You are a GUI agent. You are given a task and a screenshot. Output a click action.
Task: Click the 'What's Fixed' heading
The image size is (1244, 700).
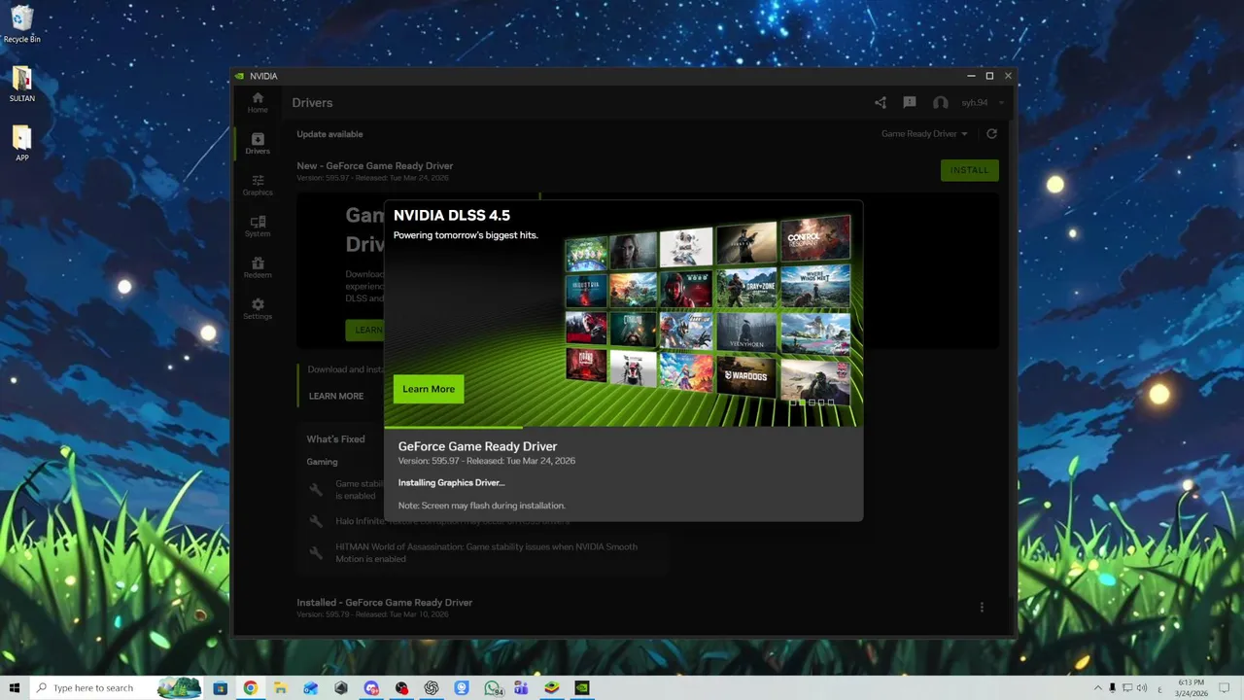[335, 438]
